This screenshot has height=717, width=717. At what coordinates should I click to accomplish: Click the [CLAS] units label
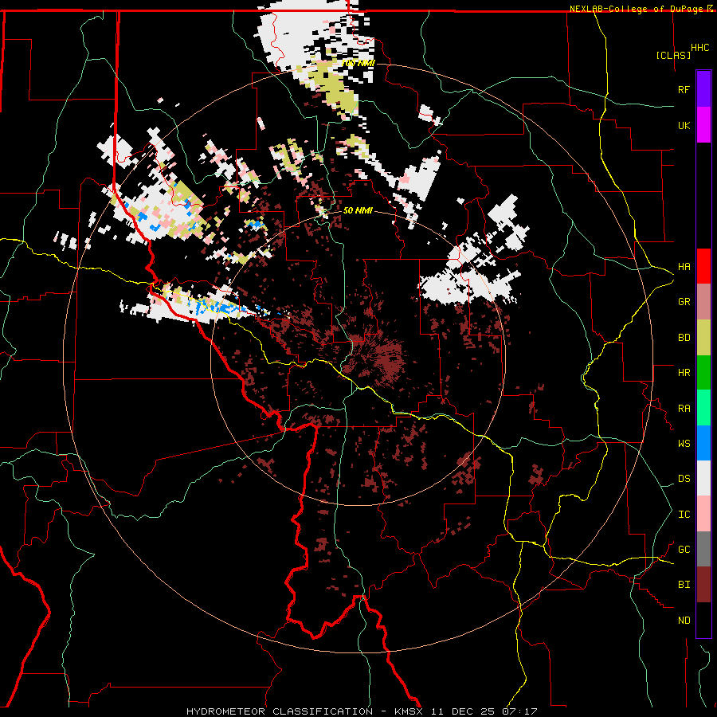tap(673, 55)
